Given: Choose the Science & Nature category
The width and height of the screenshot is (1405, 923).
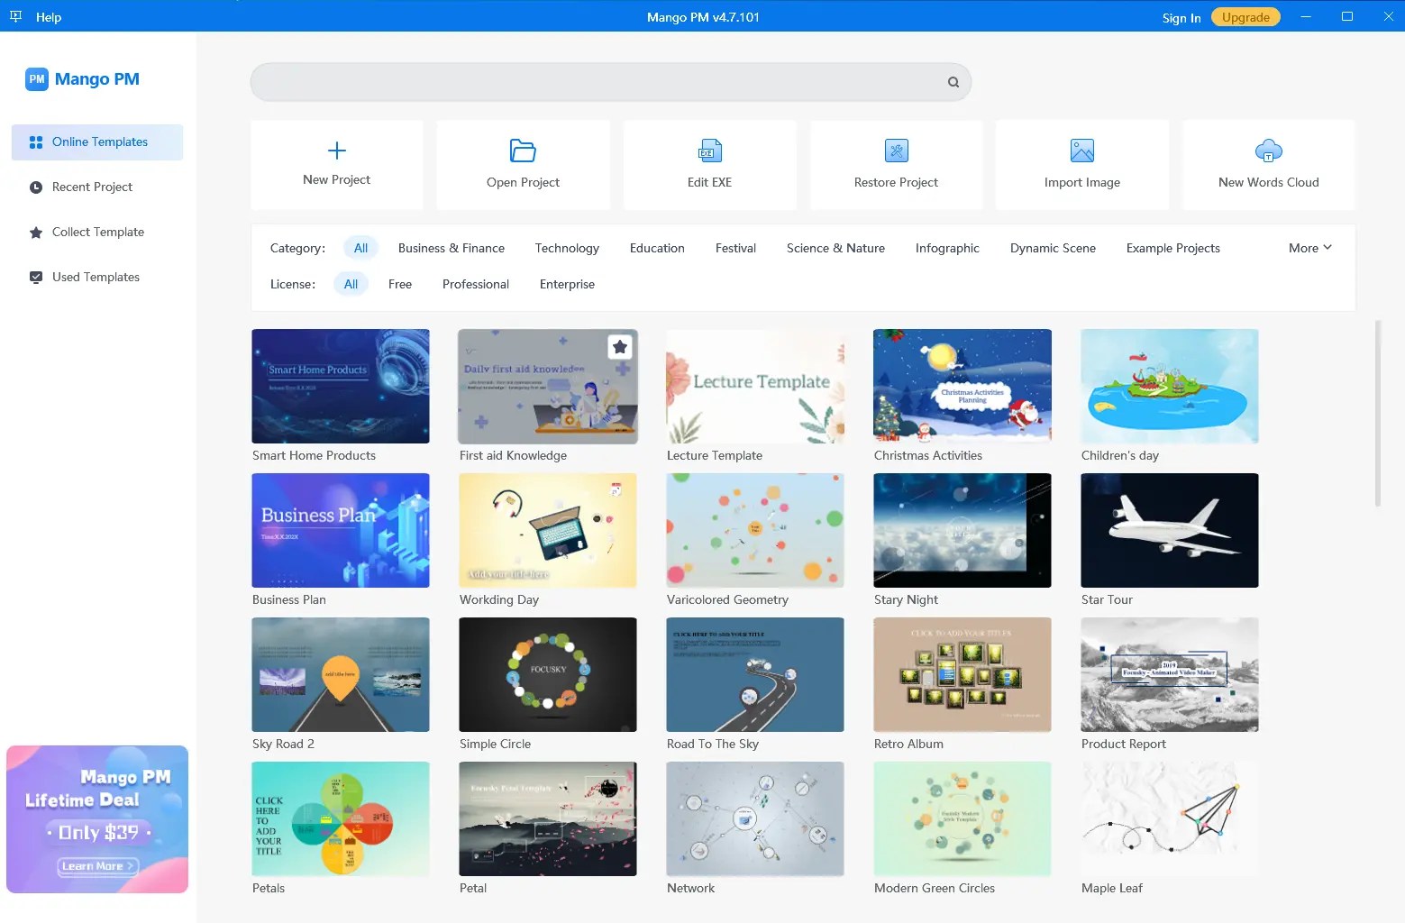Looking at the screenshot, I should [x=835, y=248].
